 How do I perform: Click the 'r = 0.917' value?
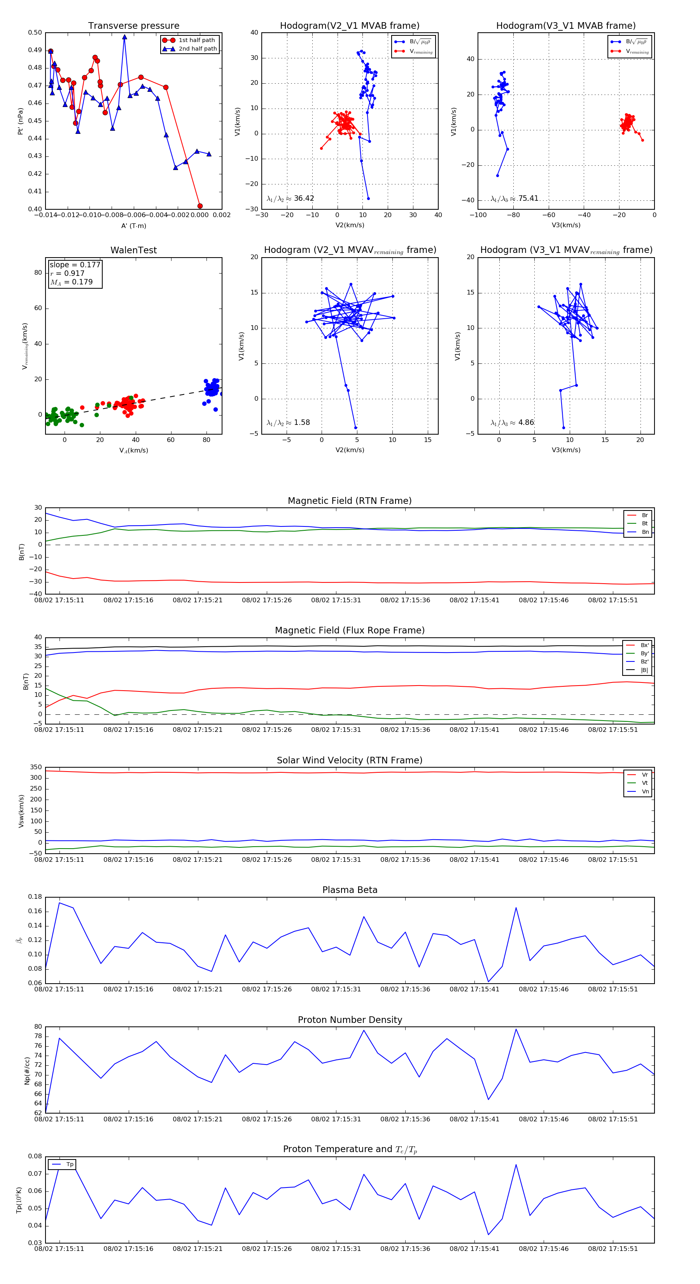[67, 273]
